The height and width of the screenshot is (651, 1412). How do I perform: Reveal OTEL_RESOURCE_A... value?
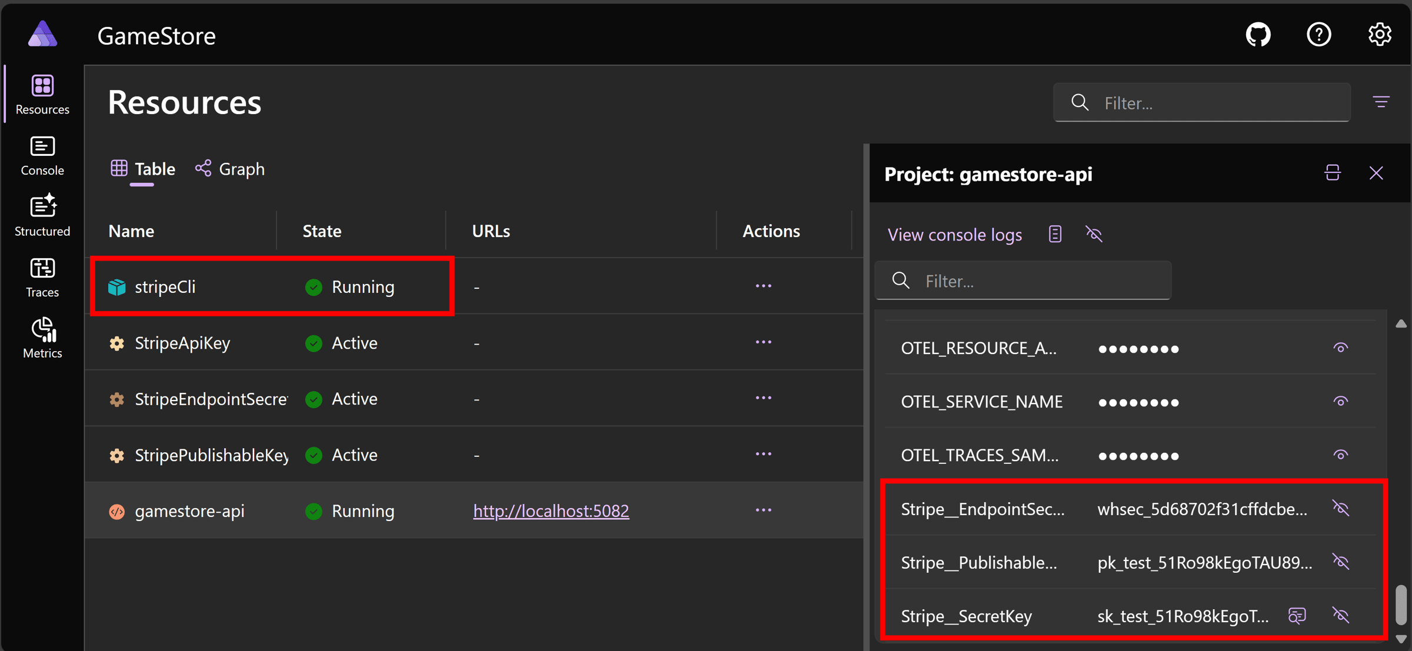click(x=1340, y=348)
